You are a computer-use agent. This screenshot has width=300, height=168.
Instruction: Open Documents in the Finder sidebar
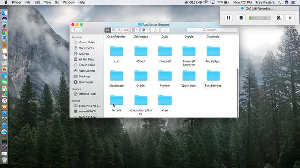tap(86, 48)
